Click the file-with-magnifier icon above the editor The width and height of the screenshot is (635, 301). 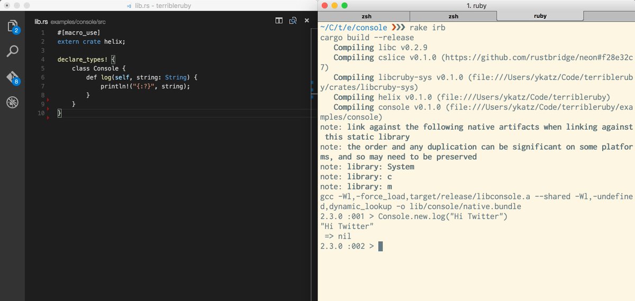coord(293,21)
